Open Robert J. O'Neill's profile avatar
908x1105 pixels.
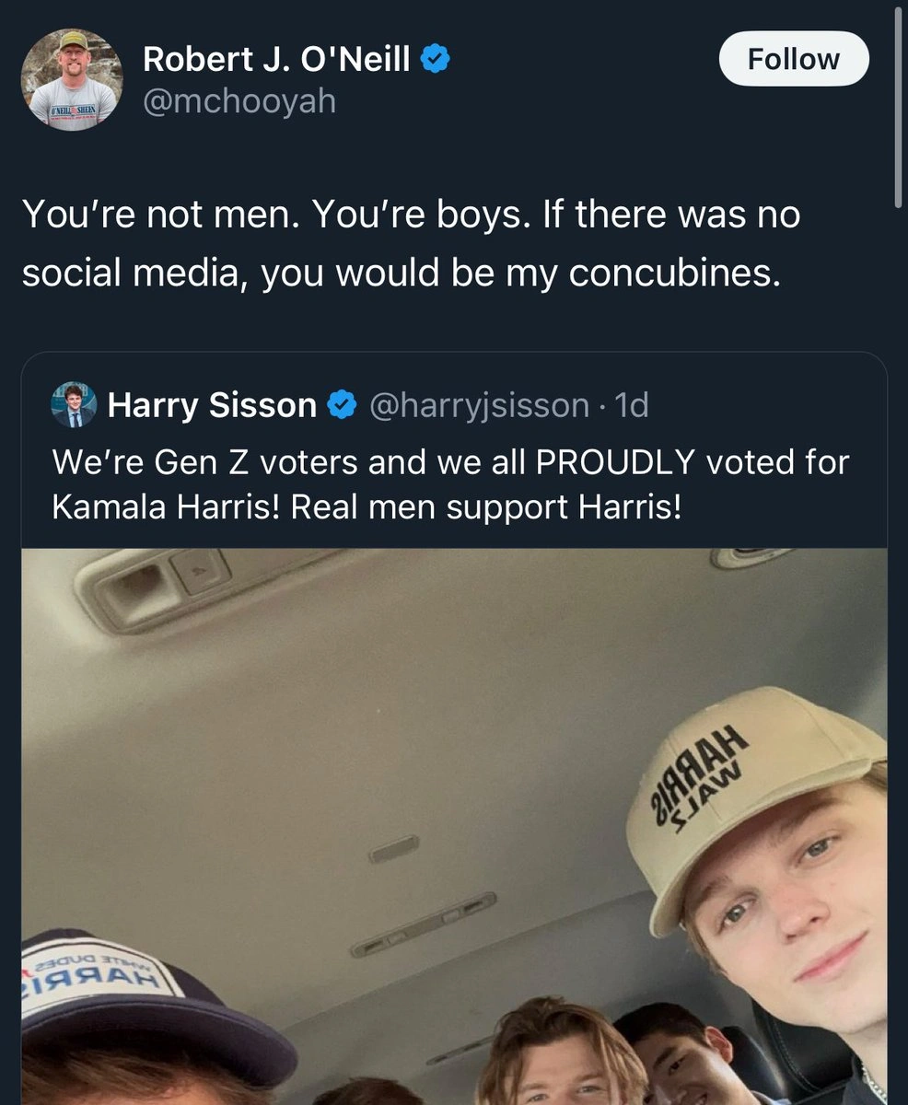pos(72,78)
